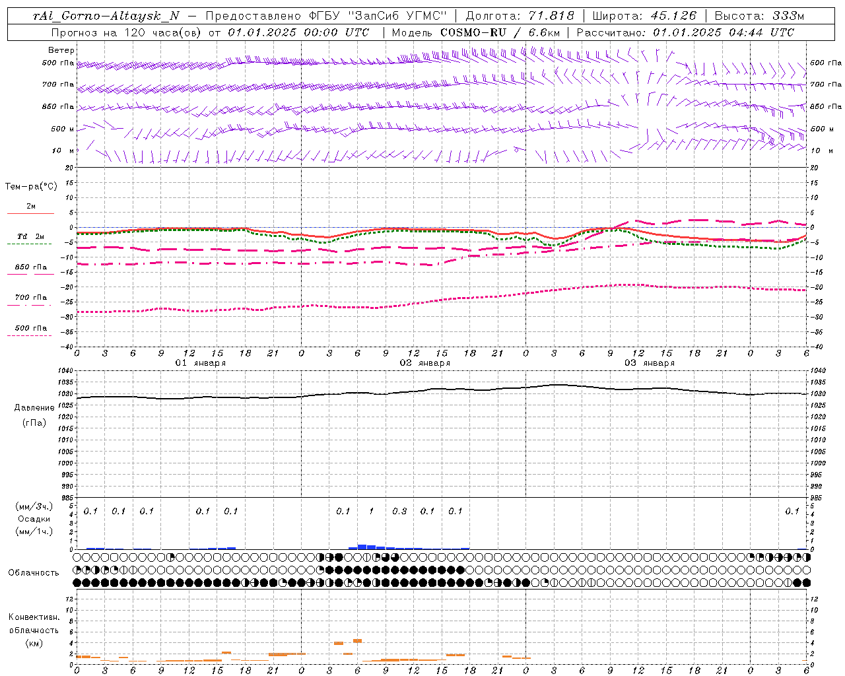The image size is (845, 676).
Task: Click the Ветер wind panel label
Action: 61,50
